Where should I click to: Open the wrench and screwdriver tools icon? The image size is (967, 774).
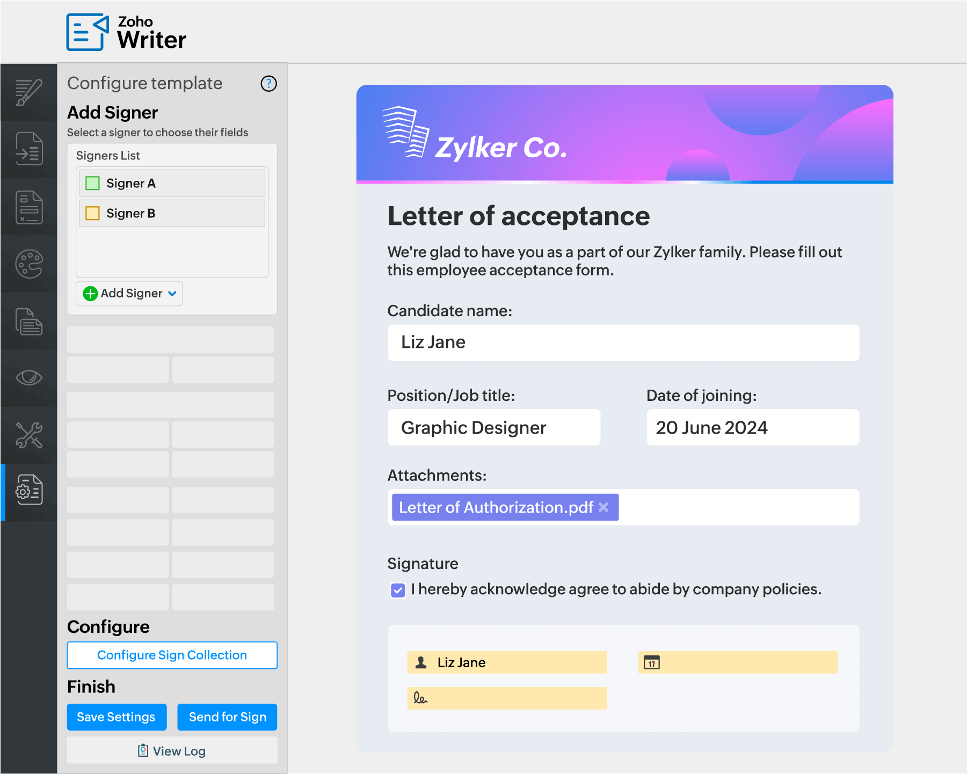click(x=29, y=435)
